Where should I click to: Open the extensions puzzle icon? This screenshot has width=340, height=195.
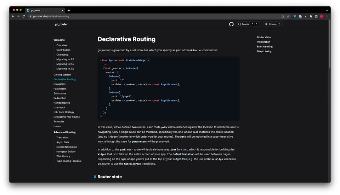click(x=311, y=16)
